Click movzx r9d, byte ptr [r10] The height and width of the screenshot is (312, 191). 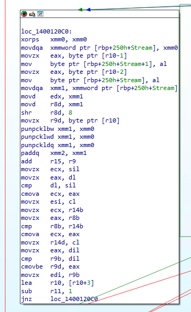click(70, 120)
